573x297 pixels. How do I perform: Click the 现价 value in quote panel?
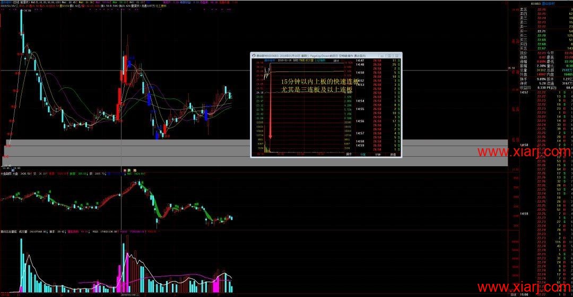(541, 53)
